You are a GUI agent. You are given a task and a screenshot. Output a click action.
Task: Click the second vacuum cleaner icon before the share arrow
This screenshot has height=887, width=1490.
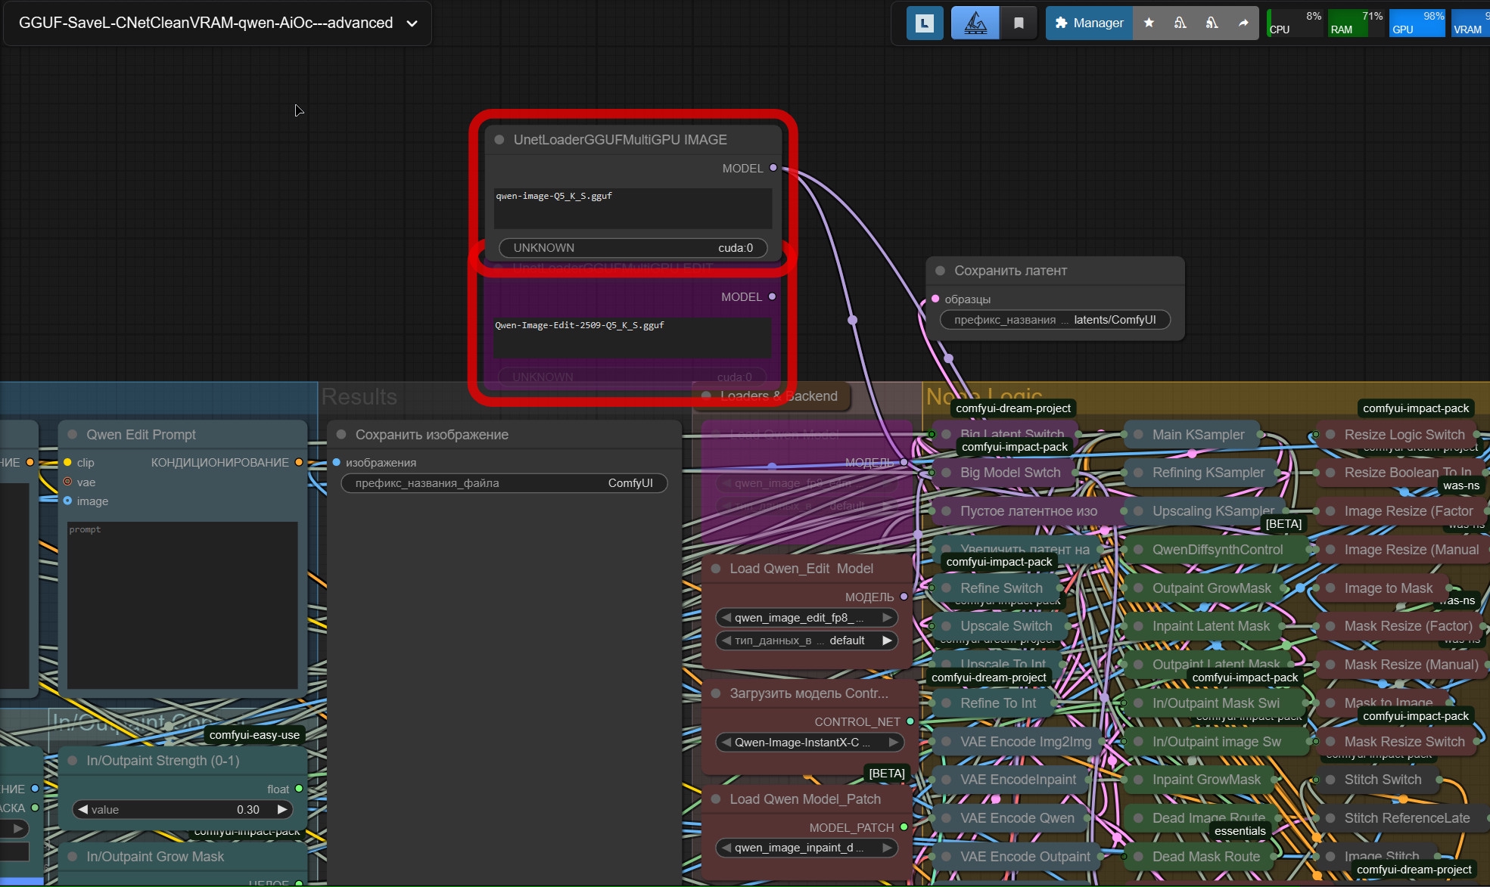coord(1212,23)
